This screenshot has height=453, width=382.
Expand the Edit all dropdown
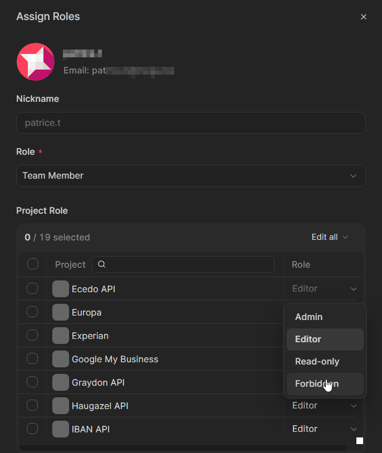(x=330, y=237)
